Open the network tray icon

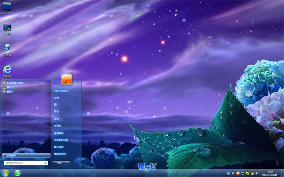[x=243, y=173]
